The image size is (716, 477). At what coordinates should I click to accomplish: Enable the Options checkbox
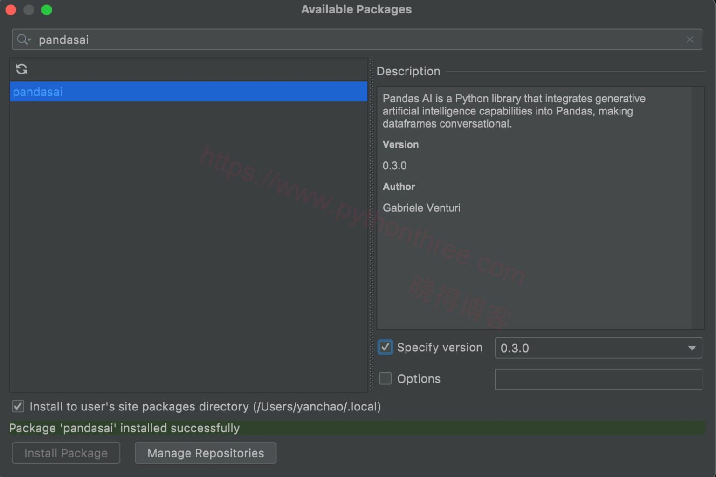point(385,379)
